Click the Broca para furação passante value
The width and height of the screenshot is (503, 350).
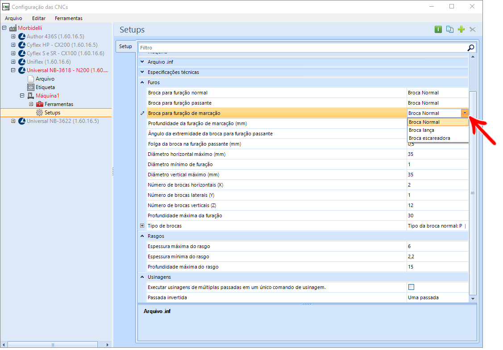tap(437, 103)
